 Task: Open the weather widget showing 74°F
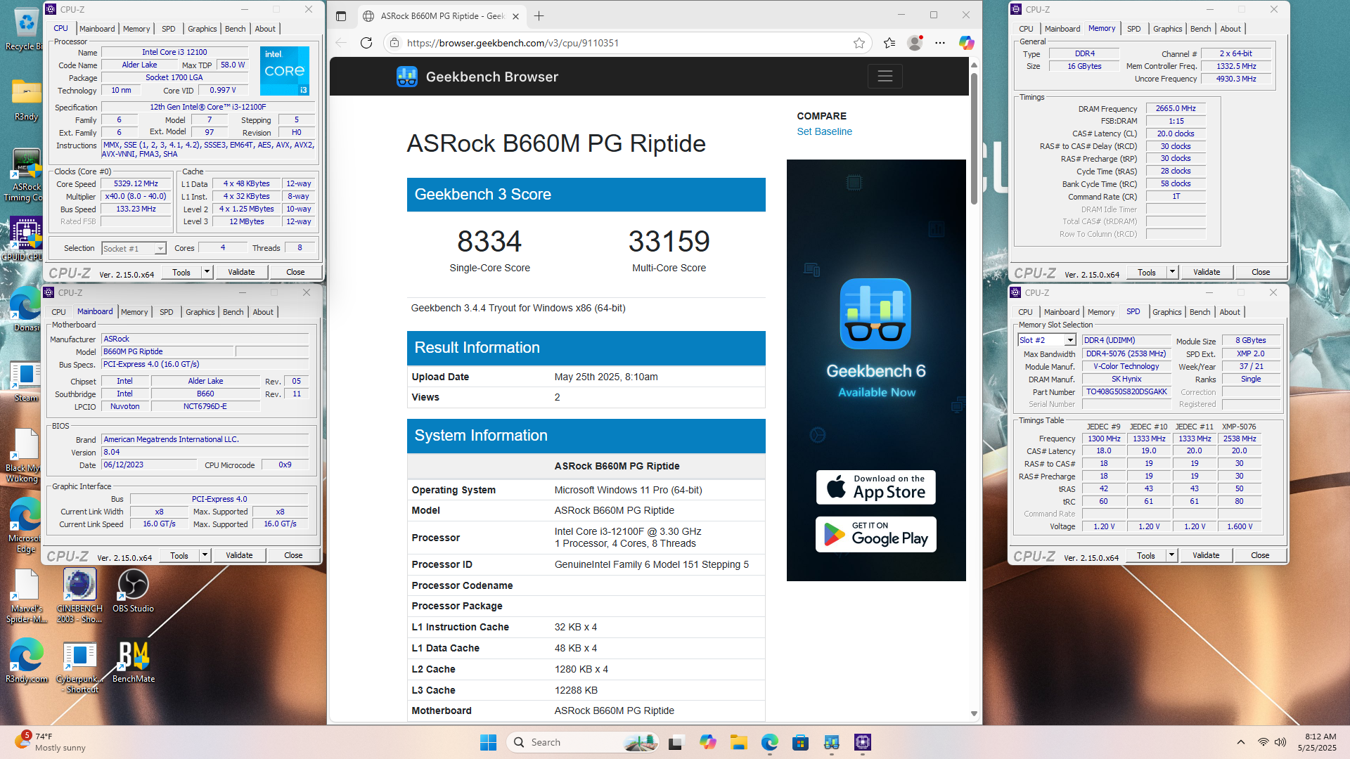(x=51, y=742)
